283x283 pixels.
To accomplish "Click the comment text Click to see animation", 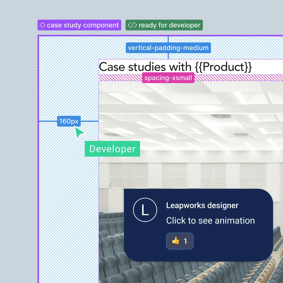I will pyautogui.click(x=210, y=221).
